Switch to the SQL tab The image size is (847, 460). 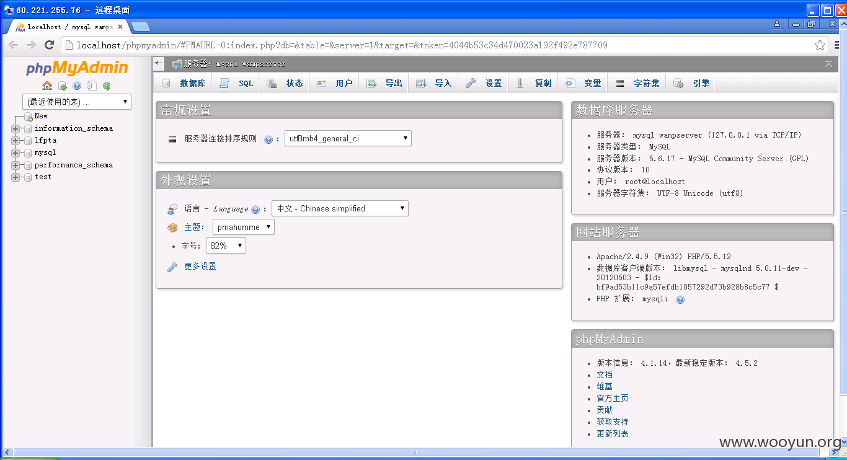(236, 83)
